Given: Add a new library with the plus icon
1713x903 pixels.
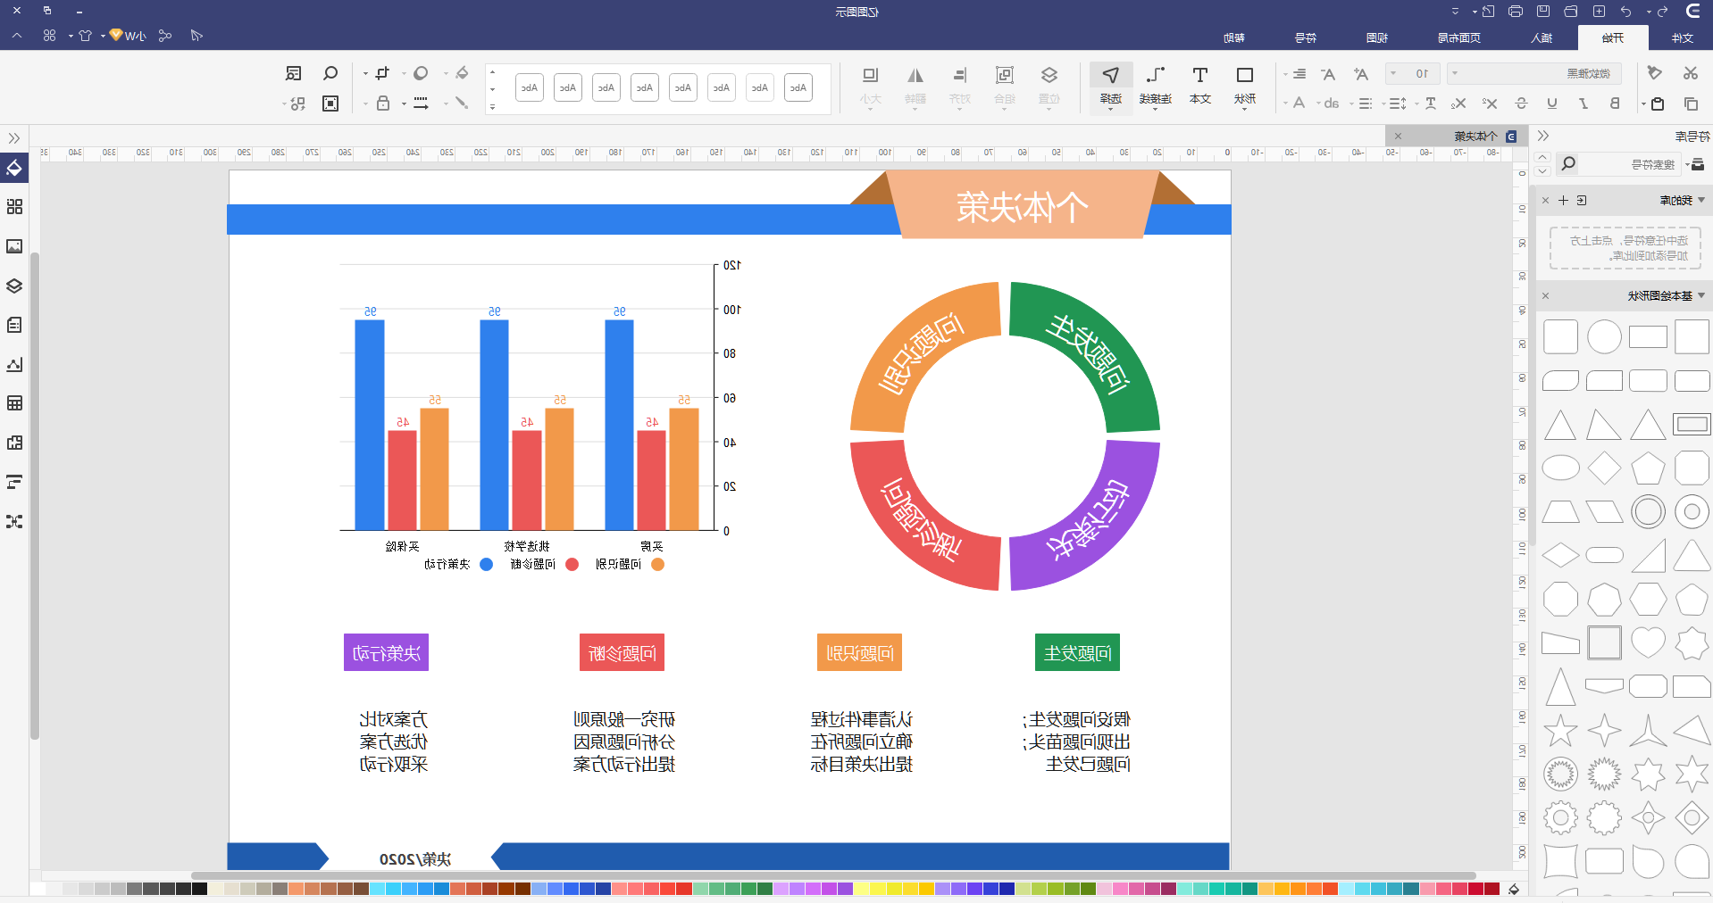Looking at the screenshot, I should (x=1564, y=201).
